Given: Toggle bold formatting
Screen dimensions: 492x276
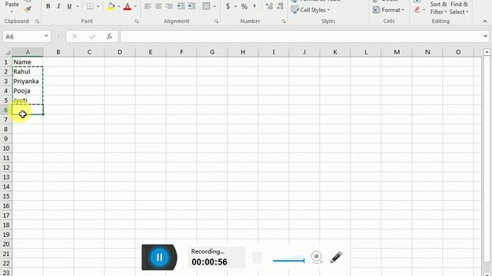Looking at the screenshot, I should click(x=48, y=6).
